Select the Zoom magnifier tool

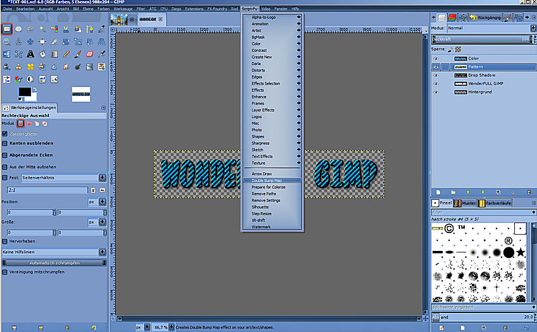point(7,42)
